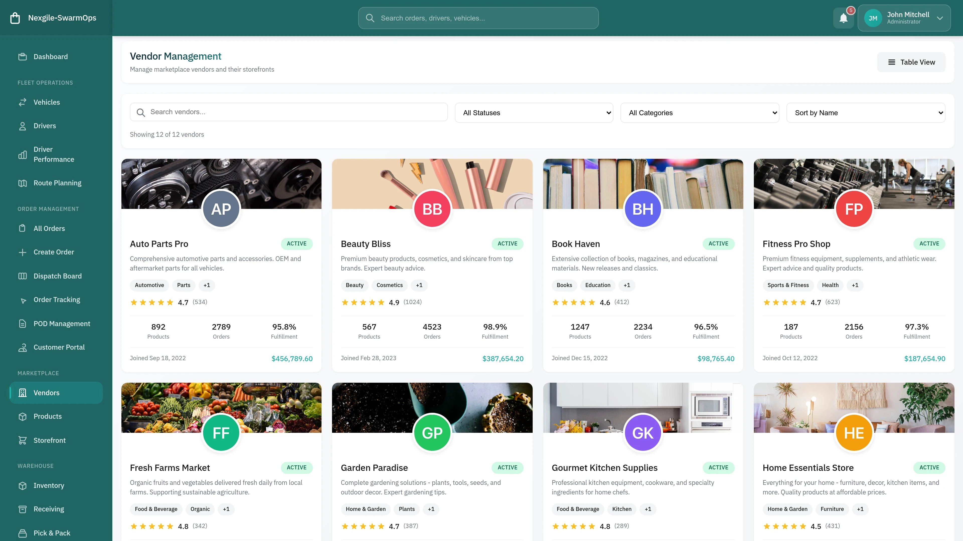Select the Vehicles icon in Fleet Operations
Viewport: 963px width, 541px height.
[x=22, y=102]
